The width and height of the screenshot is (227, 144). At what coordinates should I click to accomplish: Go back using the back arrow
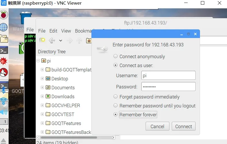click(52, 41)
